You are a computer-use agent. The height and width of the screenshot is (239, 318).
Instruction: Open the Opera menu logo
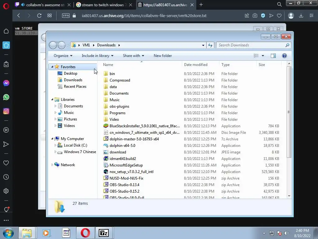[x=6, y=6]
